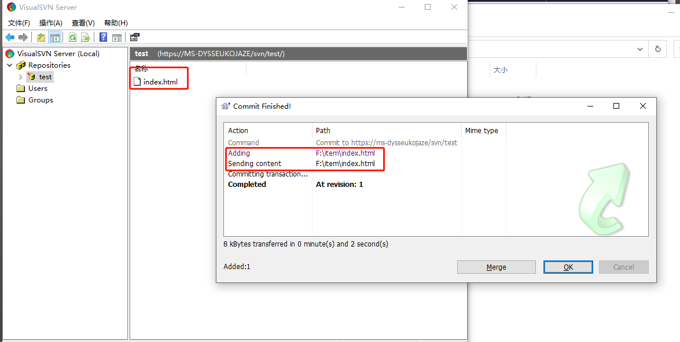The height and width of the screenshot is (342, 680).
Task: Open Help via the question mark icon
Action: point(104,38)
